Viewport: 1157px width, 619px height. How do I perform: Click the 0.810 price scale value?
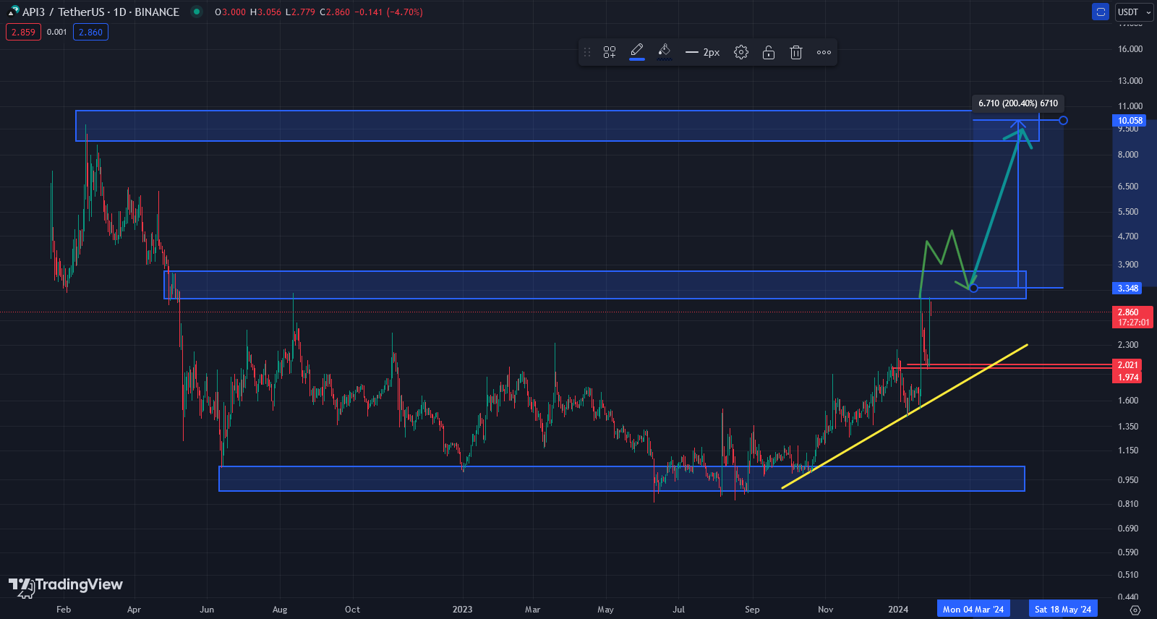coord(1128,504)
